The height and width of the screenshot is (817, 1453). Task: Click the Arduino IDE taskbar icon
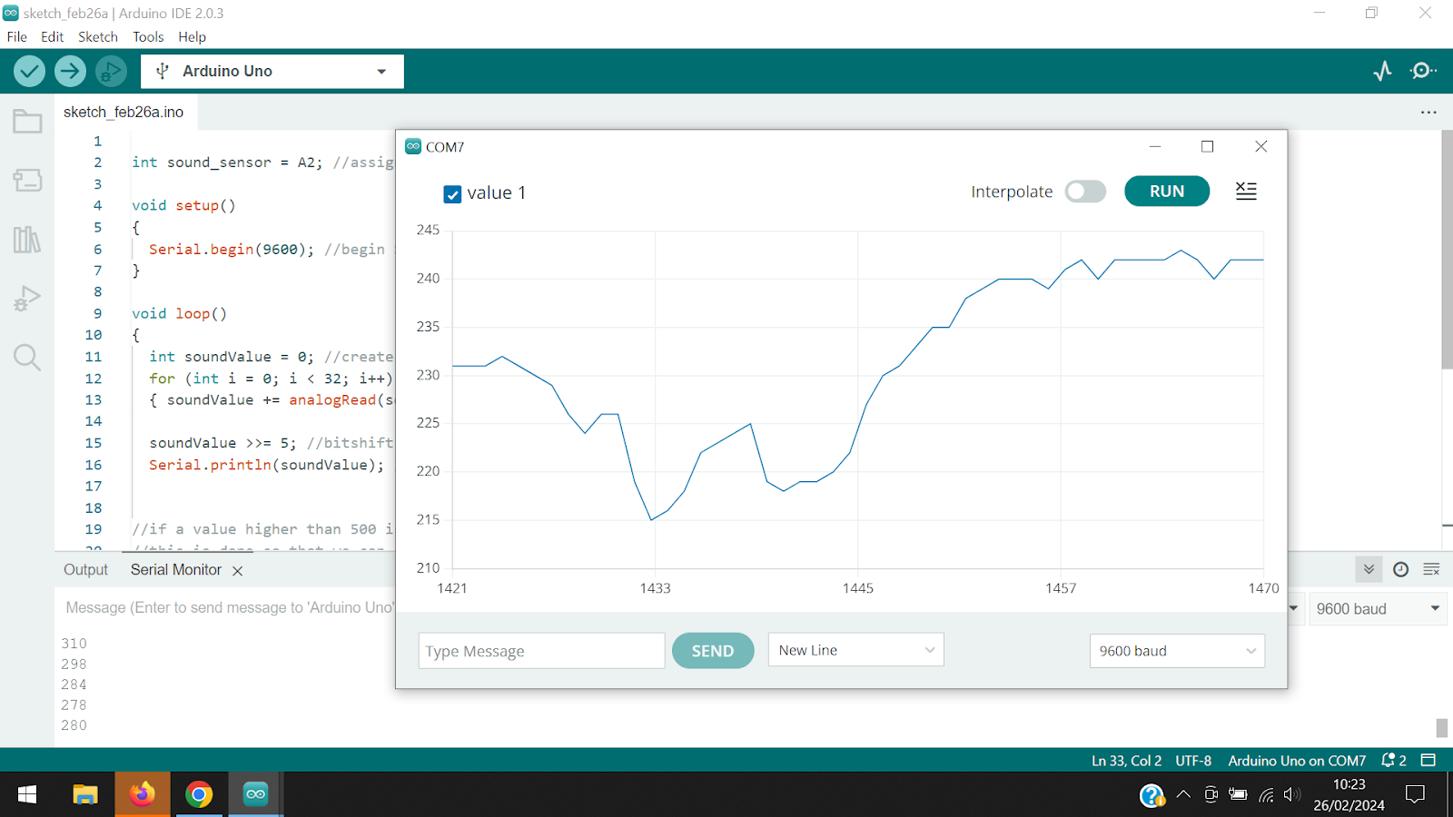click(x=255, y=794)
